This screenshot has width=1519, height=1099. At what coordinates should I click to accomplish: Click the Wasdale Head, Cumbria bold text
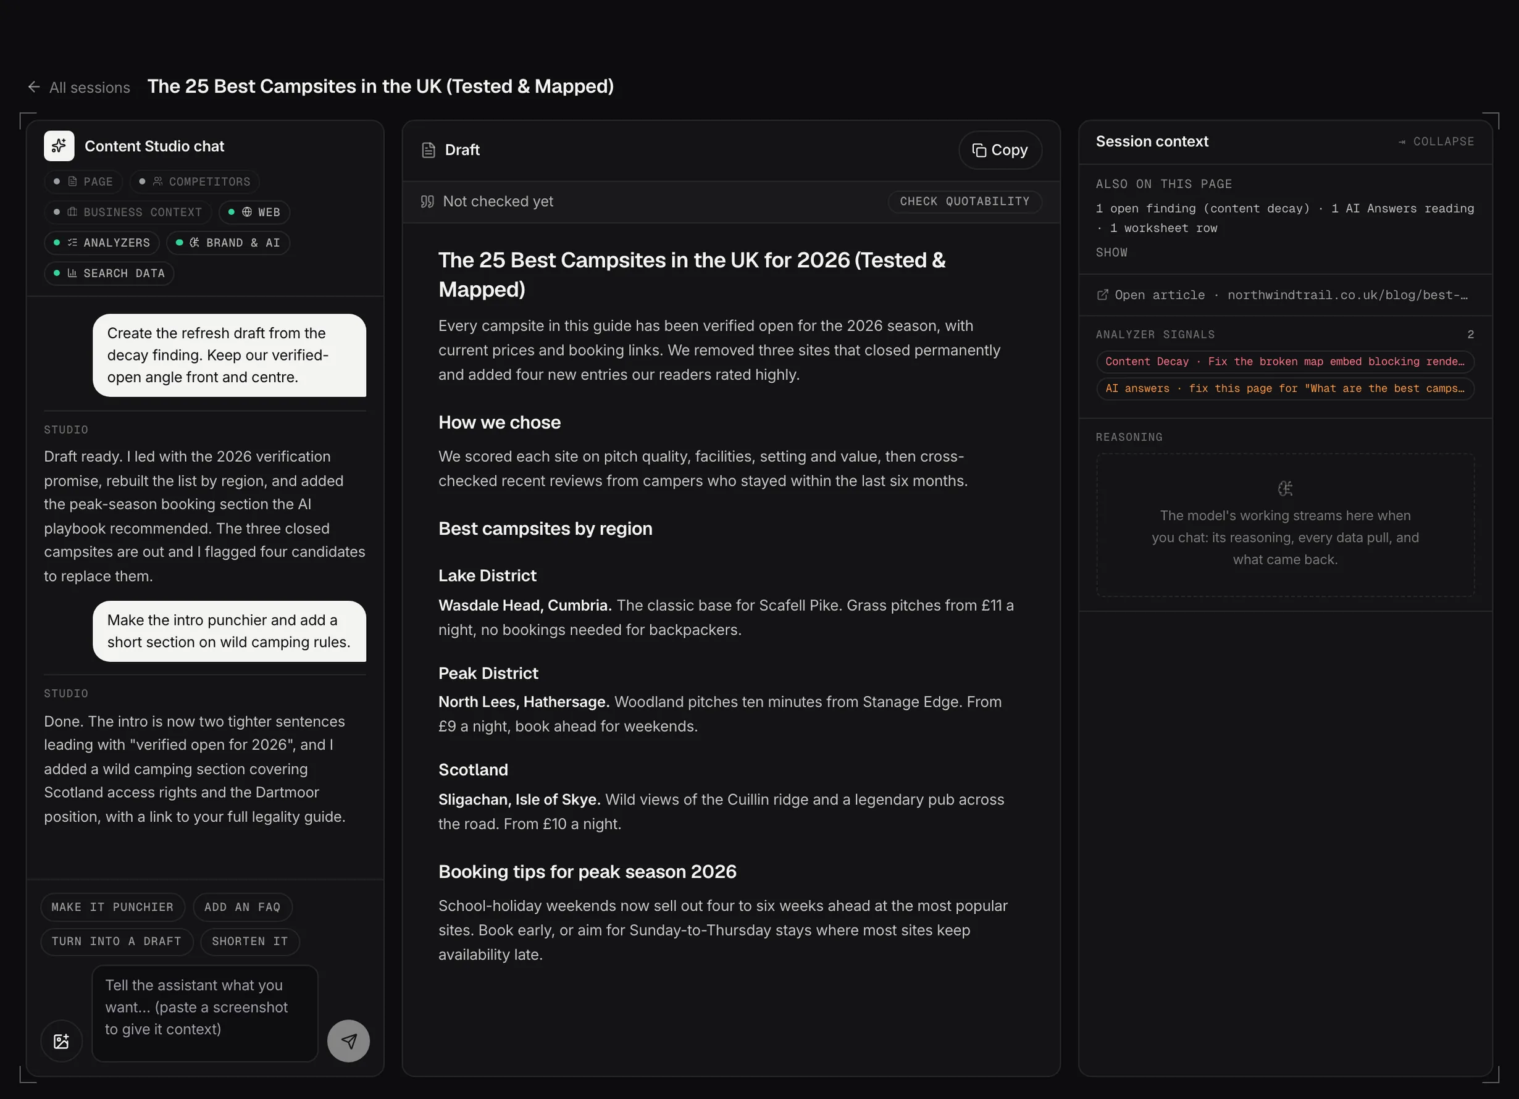pyautogui.click(x=525, y=606)
